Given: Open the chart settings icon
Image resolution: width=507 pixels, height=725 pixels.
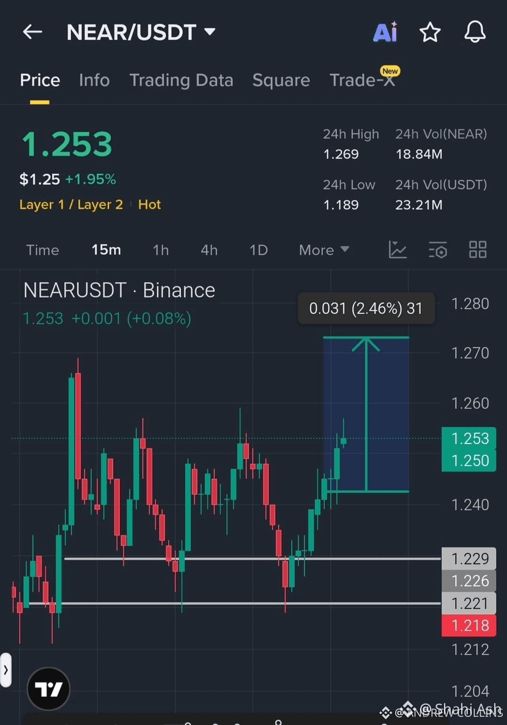Looking at the screenshot, I should 438,250.
